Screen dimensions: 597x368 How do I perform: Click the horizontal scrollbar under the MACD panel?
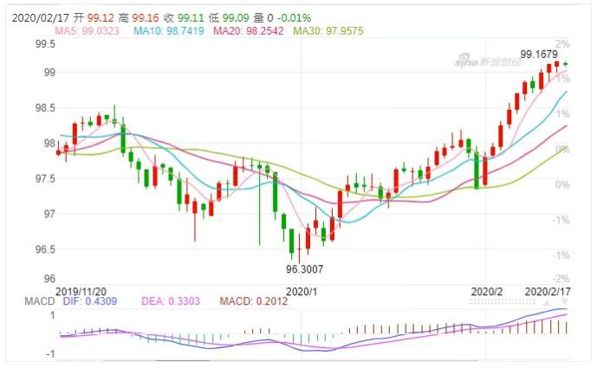(x=184, y=360)
